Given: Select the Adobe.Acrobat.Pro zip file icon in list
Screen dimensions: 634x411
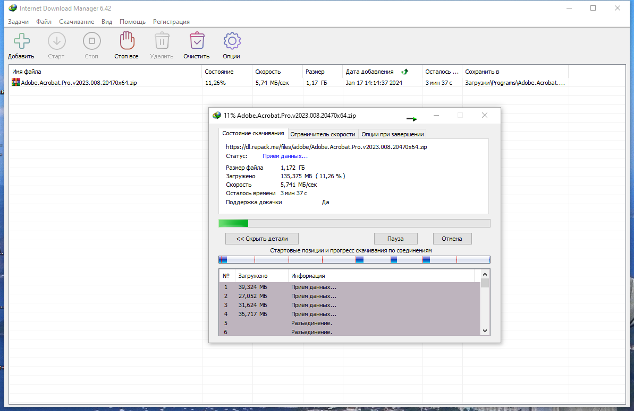Looking at the screenshot, I should coord(16,82).
